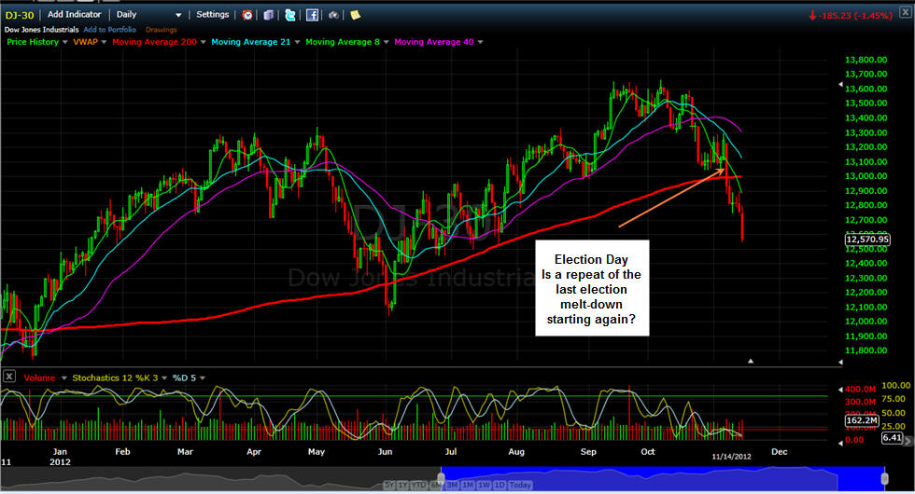915x494 pixels.
Task: Click Add Indicator in the toolbar
Action: pyautogui.click(x=74, y=15)
